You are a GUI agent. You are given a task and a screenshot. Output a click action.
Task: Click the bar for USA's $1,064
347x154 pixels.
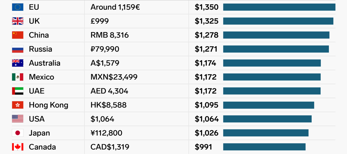pyautogui.click(x=267, y=119)
